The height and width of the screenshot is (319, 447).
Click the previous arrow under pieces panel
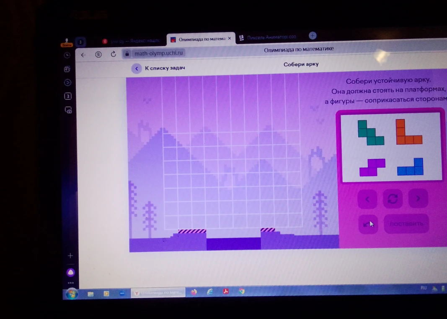tap(367, 199)
